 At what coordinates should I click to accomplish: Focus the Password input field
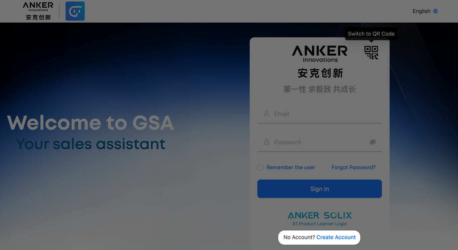pyautogui.click(x=320, y=142)
